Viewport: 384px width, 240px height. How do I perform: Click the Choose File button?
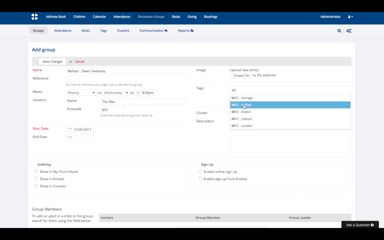pos(241,76)
